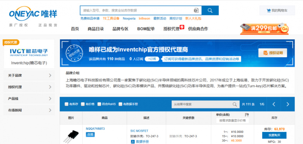Click the +订阅 button

pyautogui.click(x=152, y=59)
